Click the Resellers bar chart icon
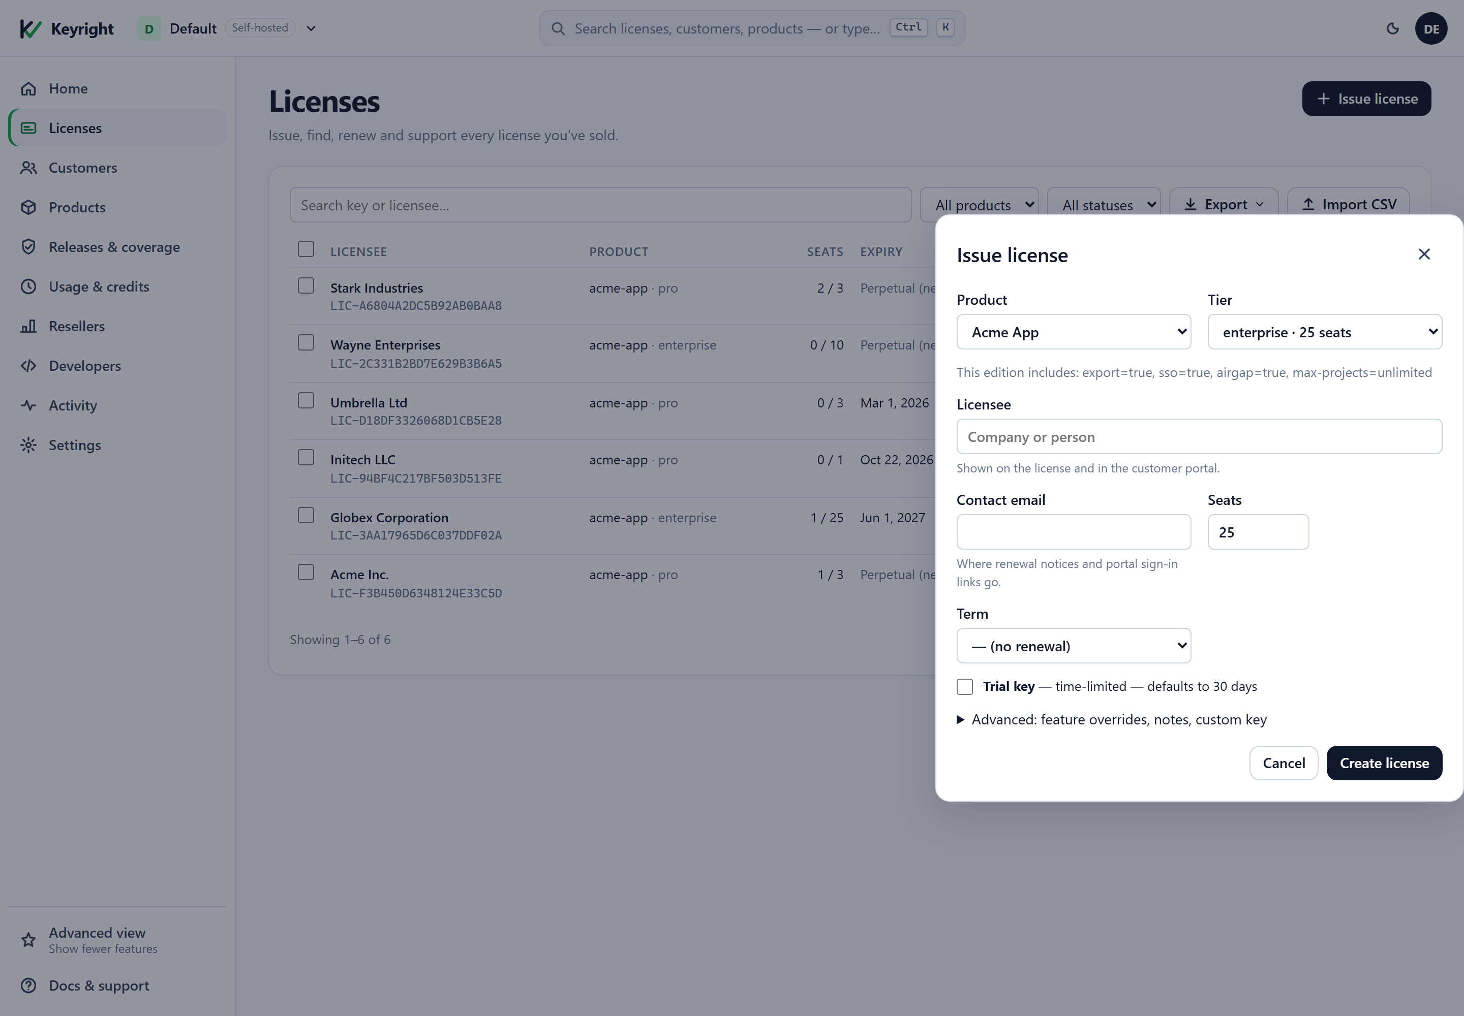The image size is (1464, 1016). [28, 326]
